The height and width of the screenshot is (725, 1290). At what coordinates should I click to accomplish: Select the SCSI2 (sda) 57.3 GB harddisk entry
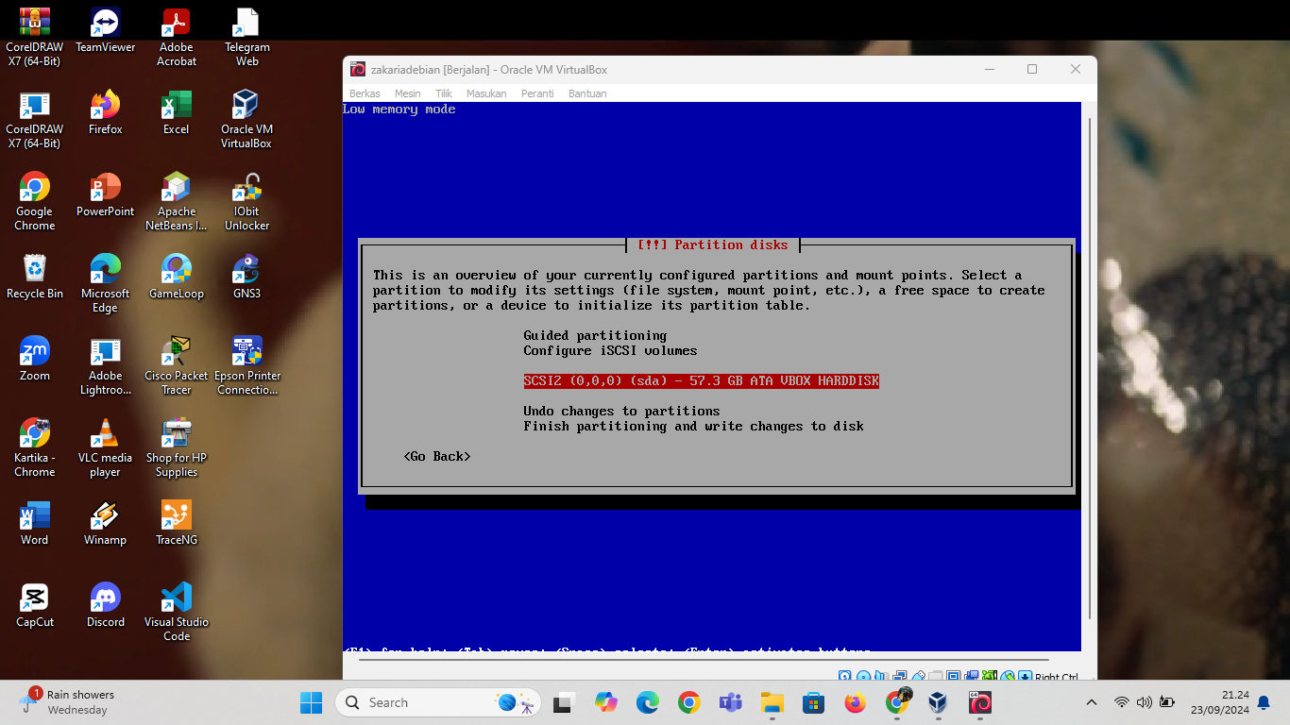pos(701,380)
